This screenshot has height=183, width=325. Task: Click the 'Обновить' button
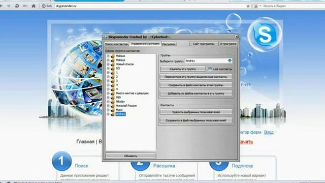[x=131, y=156]
